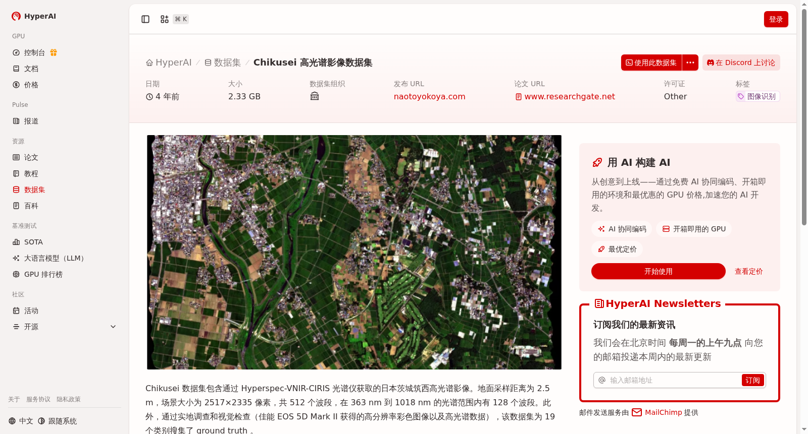Open the three-dots more options menu
Screen dimensions: 808x434
tap(690, 63)
